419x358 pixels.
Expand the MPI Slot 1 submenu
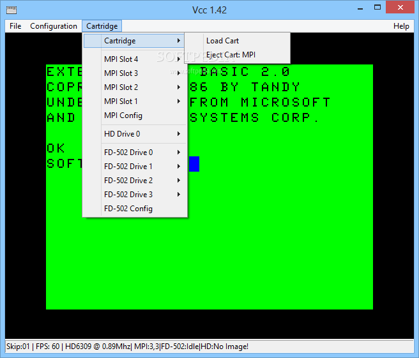[x=135, y=101]
